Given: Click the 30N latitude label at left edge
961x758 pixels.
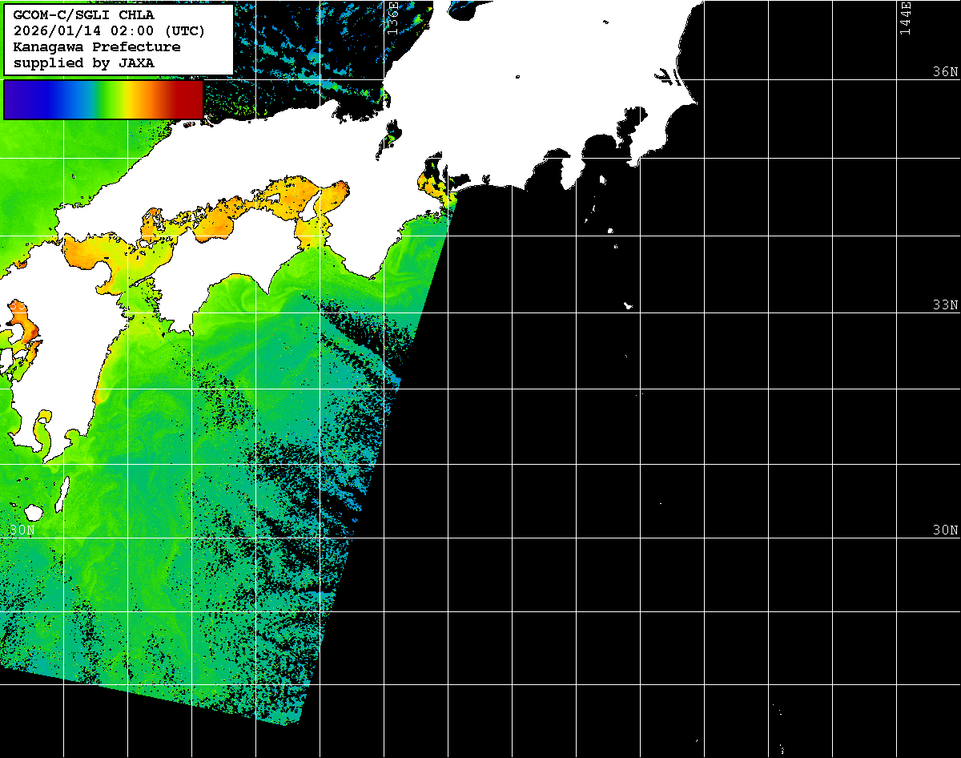Looking at the screenshot, I should pos(22,530).
